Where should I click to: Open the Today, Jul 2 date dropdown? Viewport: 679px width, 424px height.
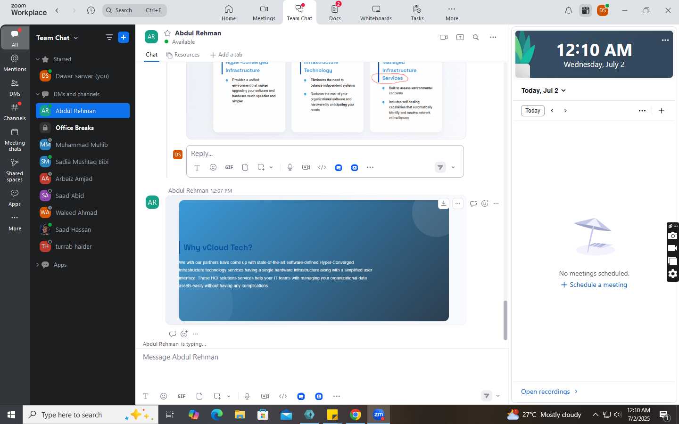(543, 90)
